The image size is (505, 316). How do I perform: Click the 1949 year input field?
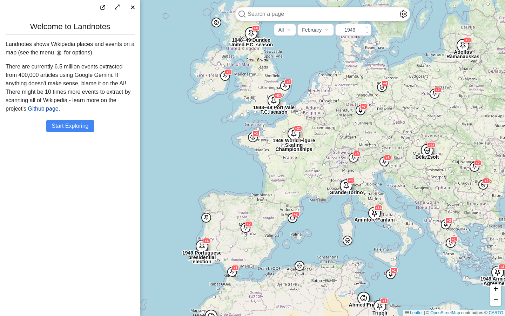pyautogui.click(x=350, y=30)
